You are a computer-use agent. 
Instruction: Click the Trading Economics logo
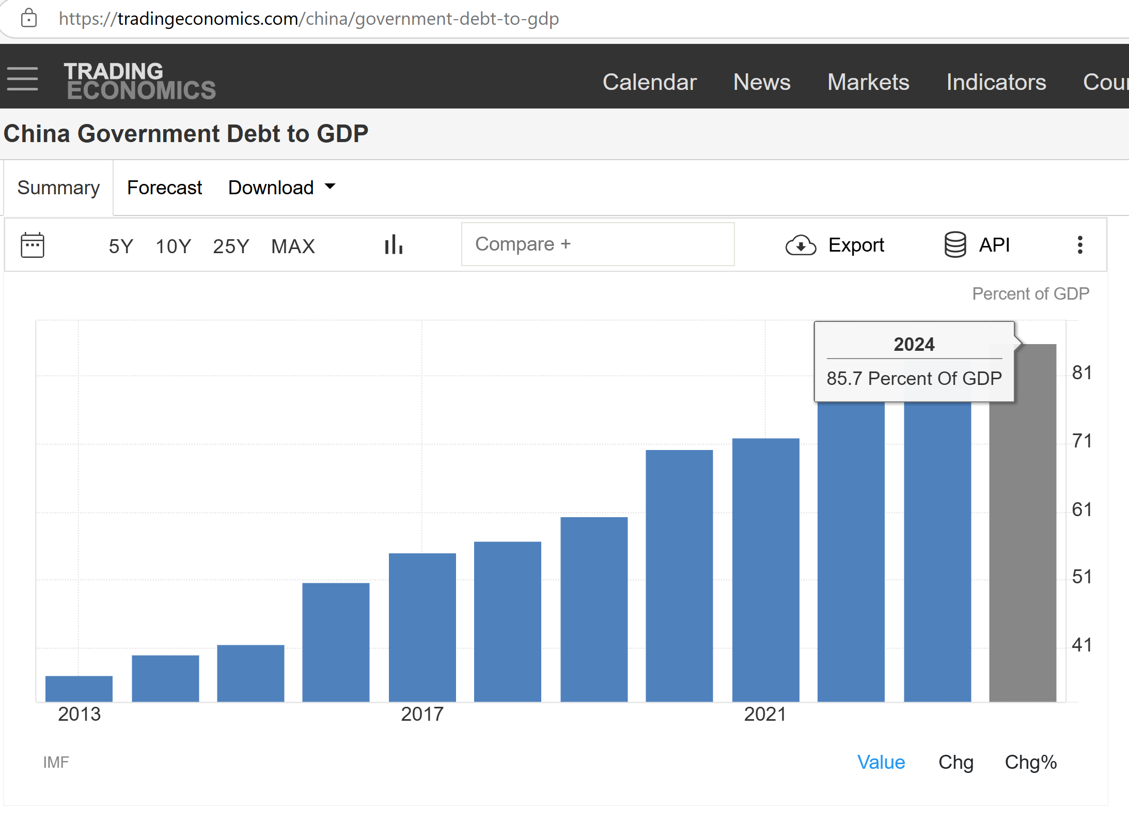pos(139,81)
